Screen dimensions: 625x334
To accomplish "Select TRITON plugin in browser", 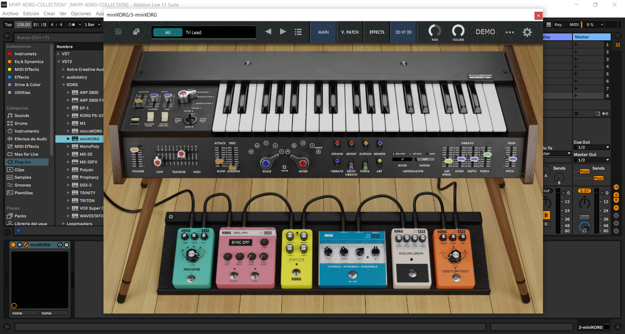I will click(x=87, y=200).
